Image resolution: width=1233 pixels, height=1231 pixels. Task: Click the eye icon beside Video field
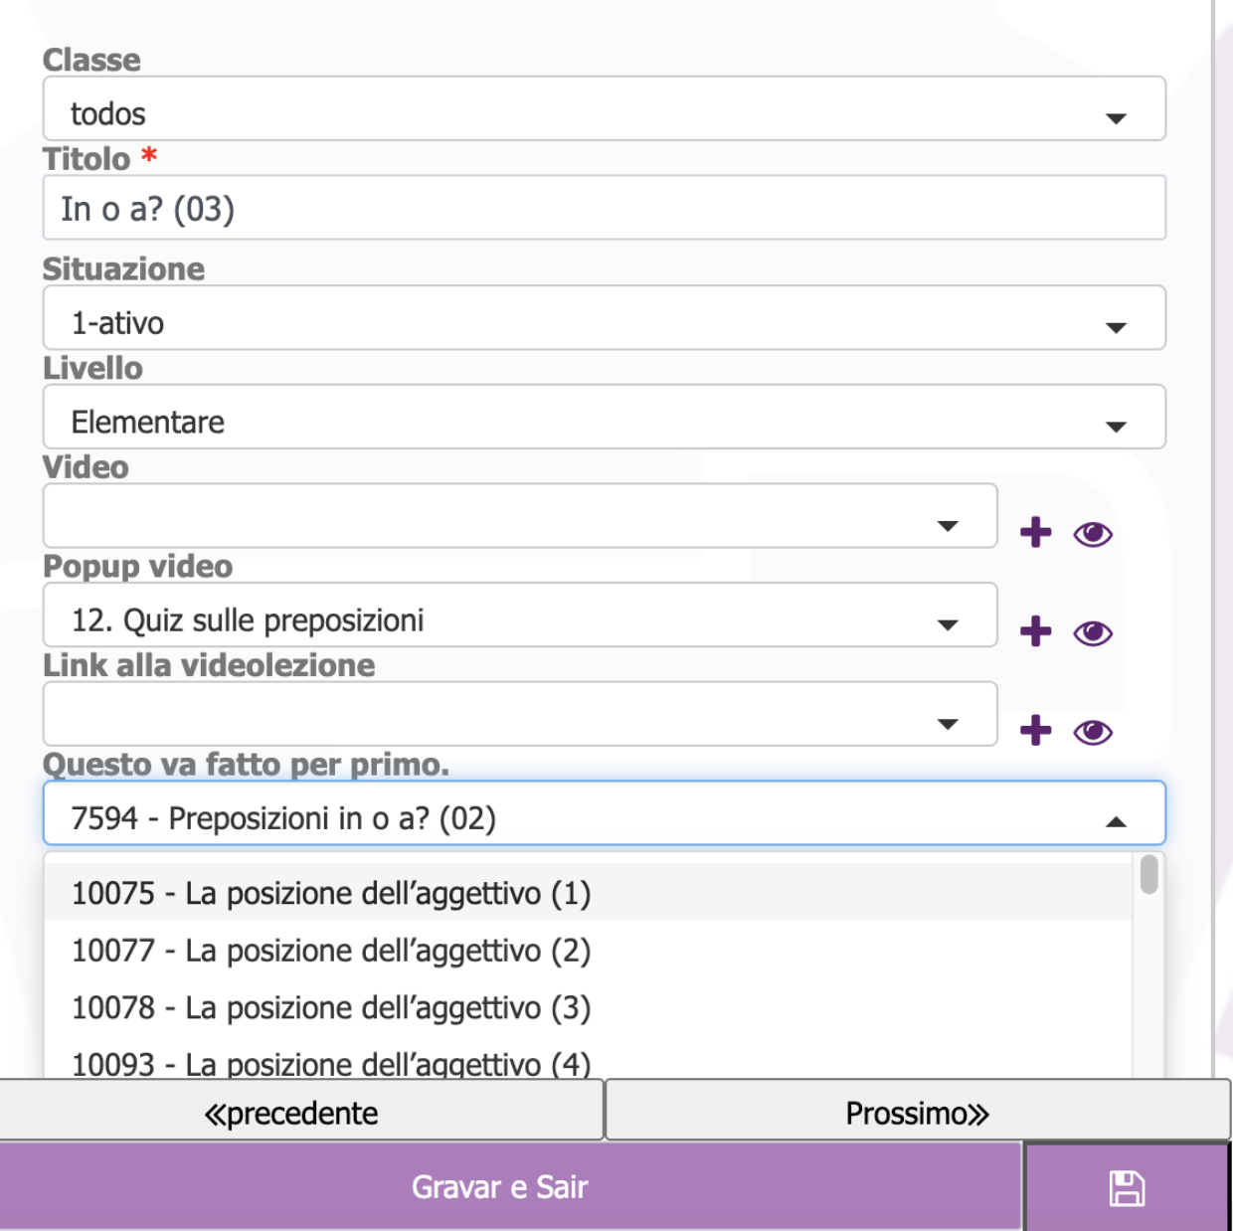tap(1093, 534)
